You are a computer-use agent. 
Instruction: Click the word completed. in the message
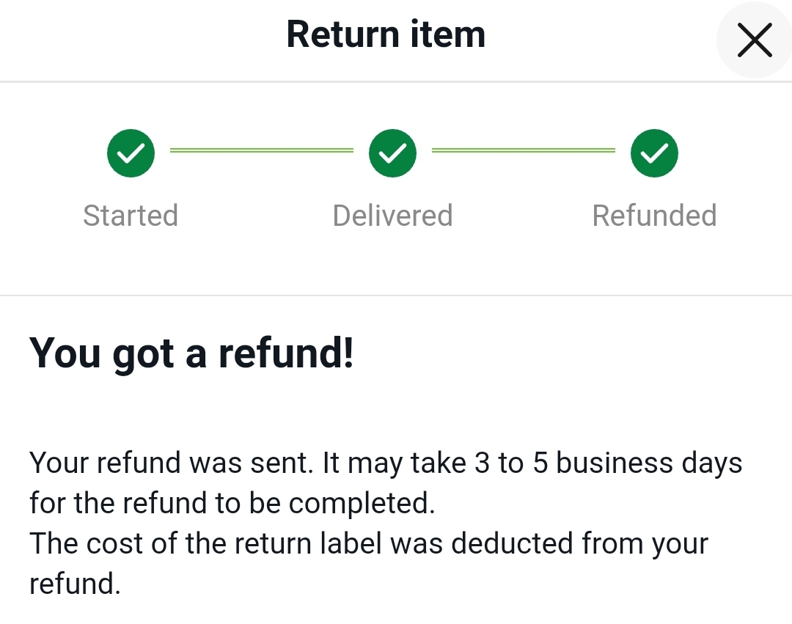click(362, 503)
